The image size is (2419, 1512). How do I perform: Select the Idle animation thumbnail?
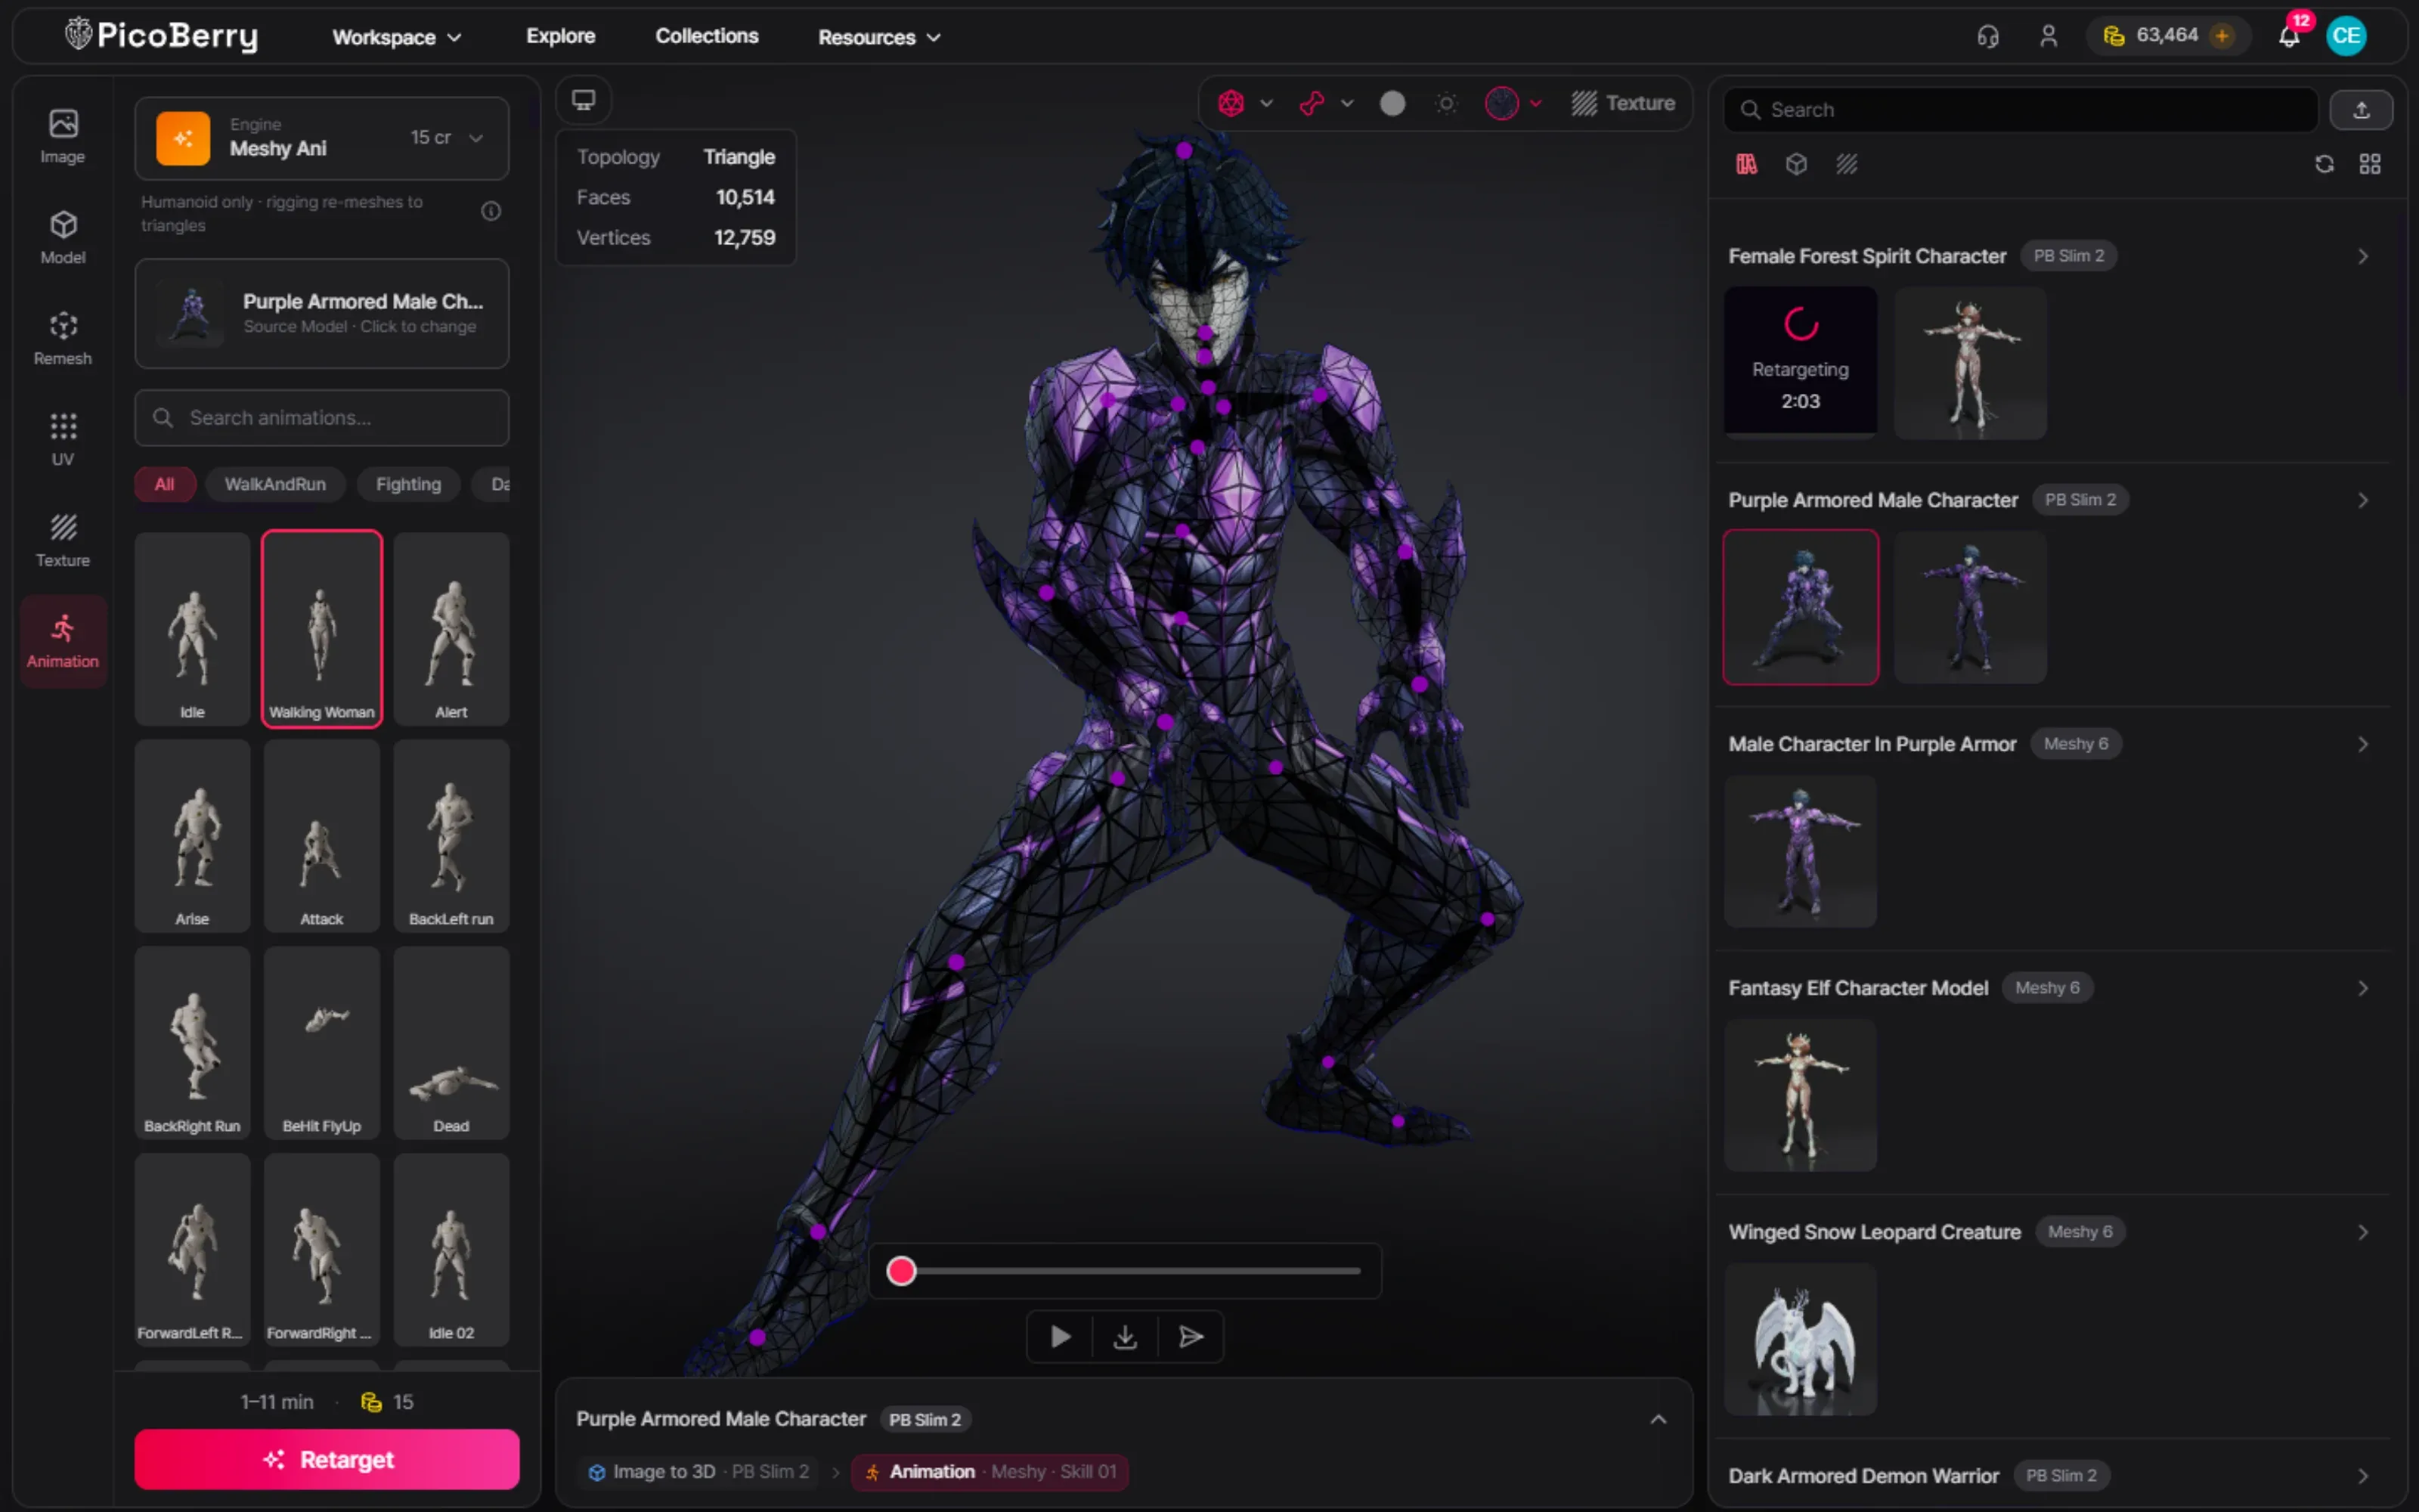click(x=192, y=628)
